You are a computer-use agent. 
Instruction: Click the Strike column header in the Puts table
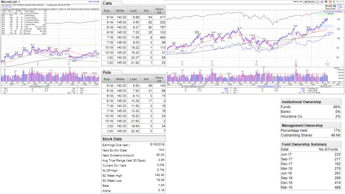tap(120, 79)
